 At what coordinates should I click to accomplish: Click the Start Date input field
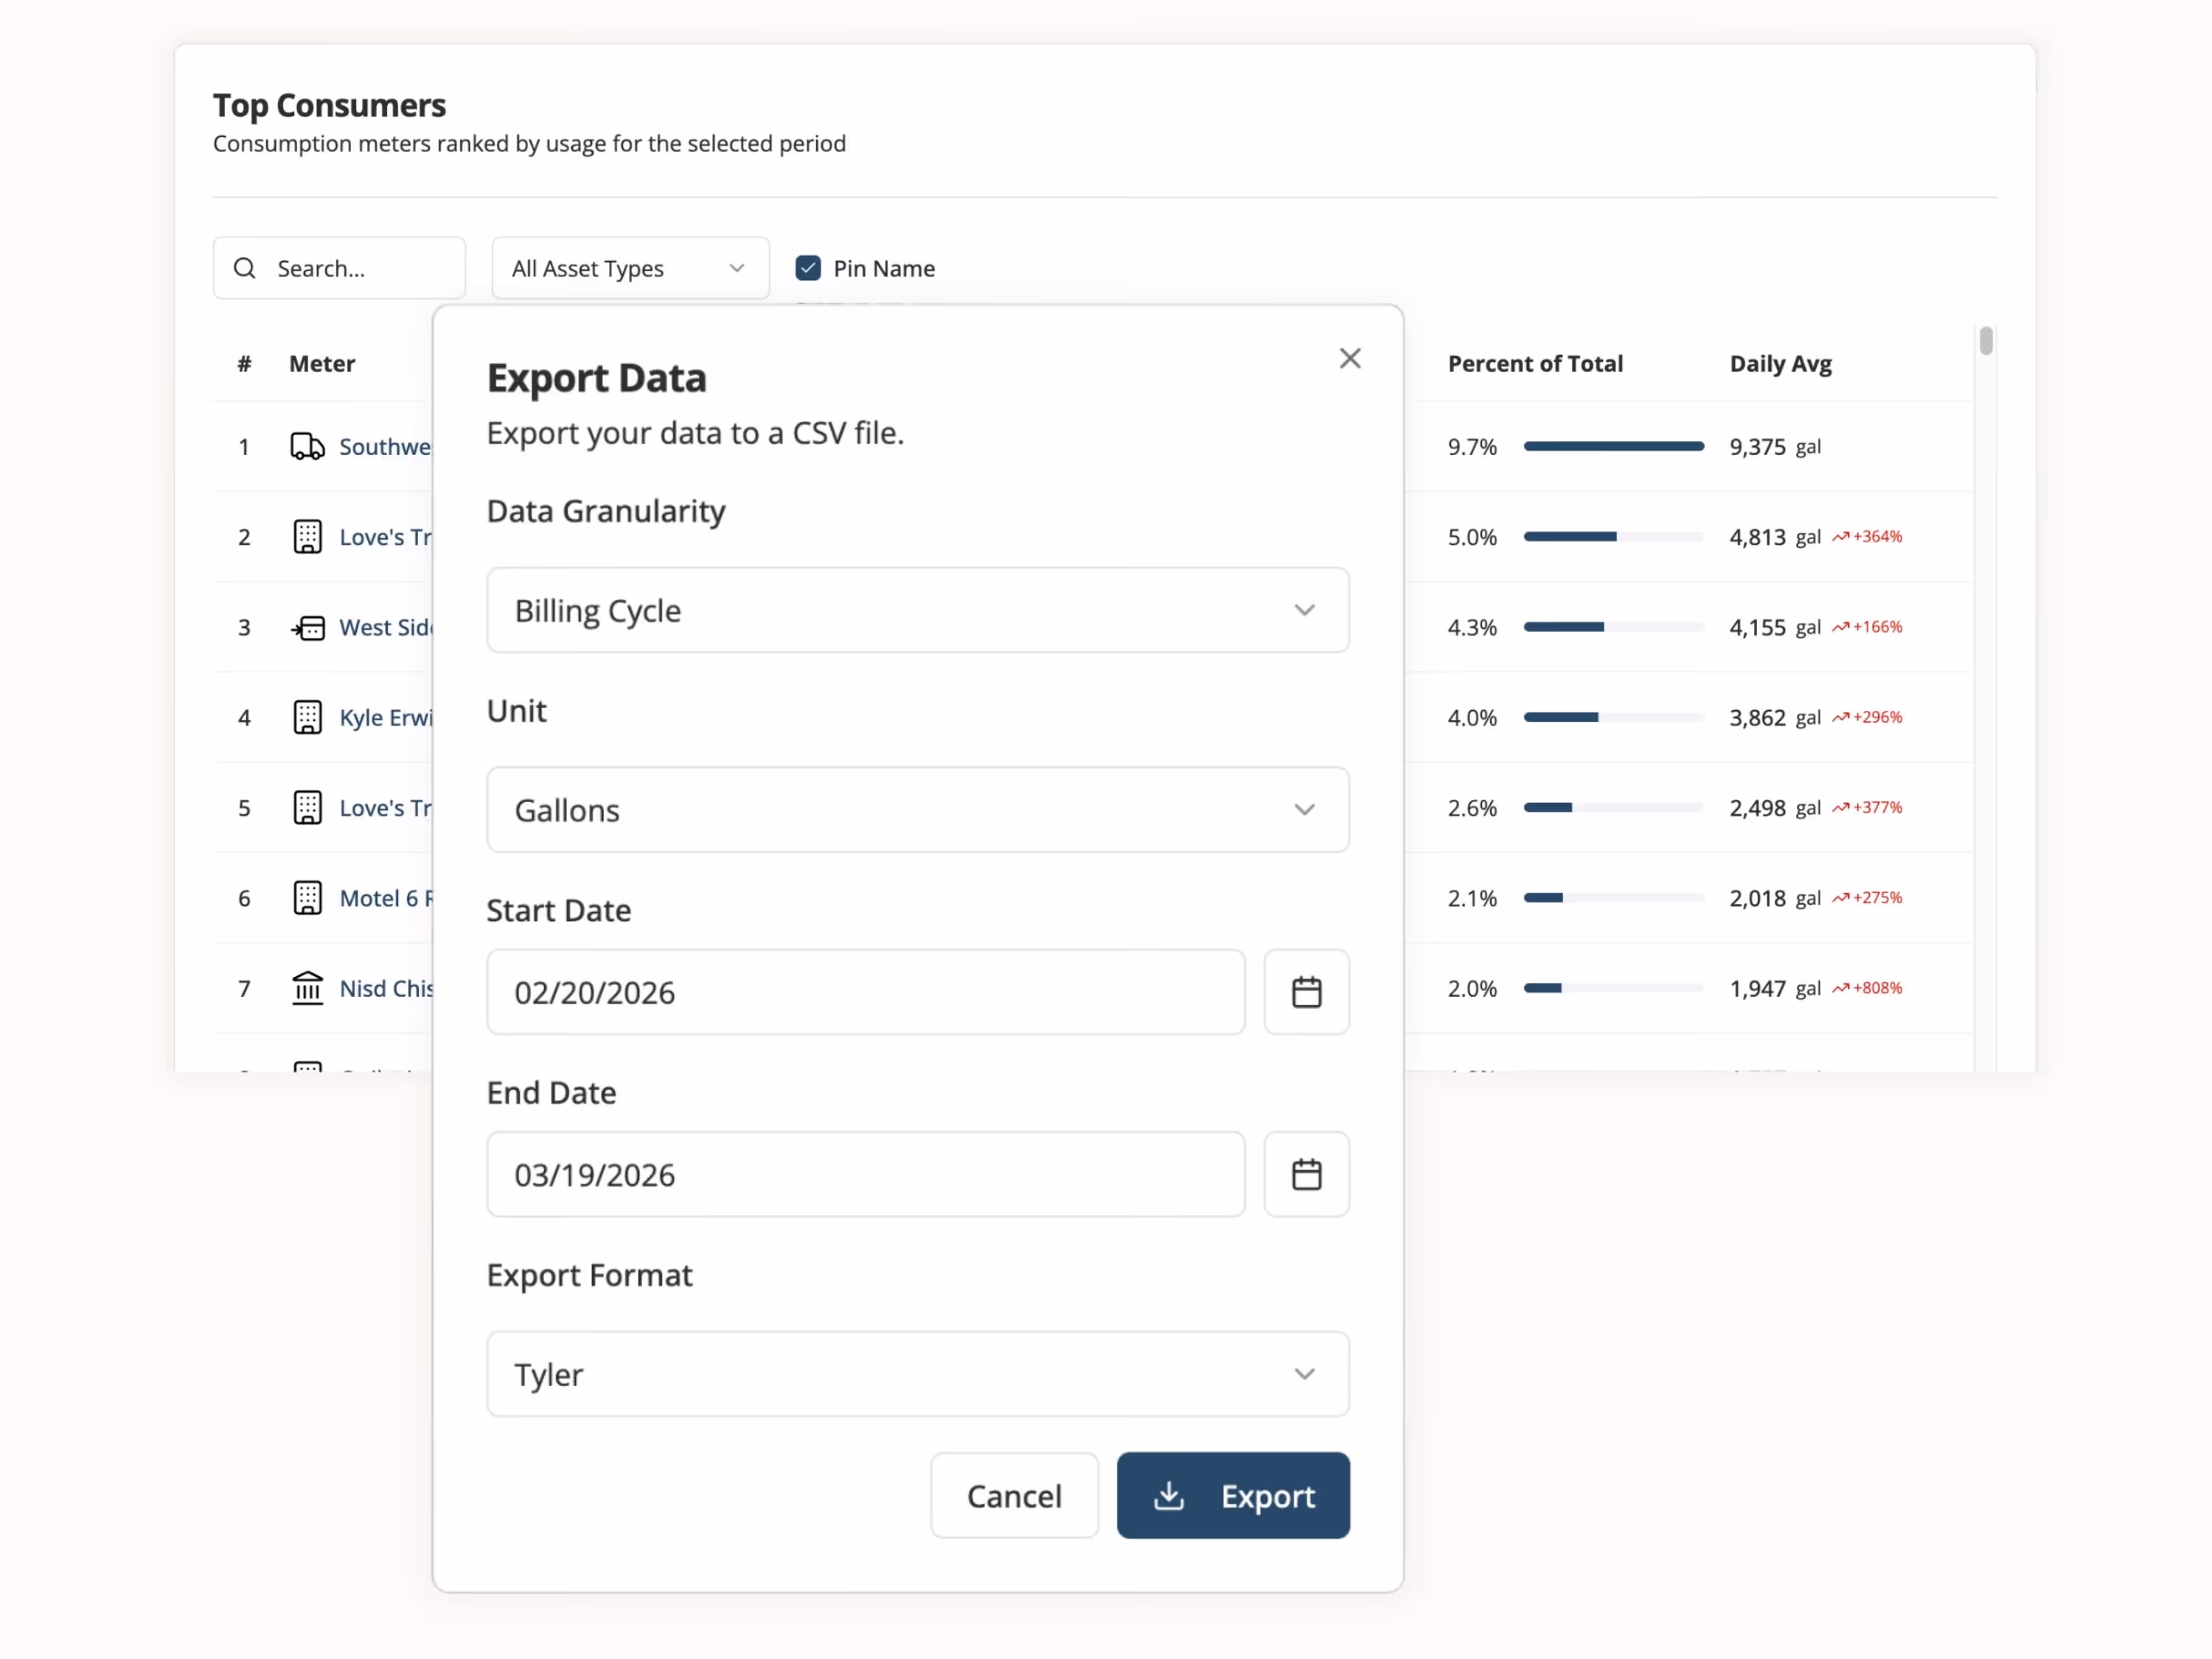pos(865,992)
